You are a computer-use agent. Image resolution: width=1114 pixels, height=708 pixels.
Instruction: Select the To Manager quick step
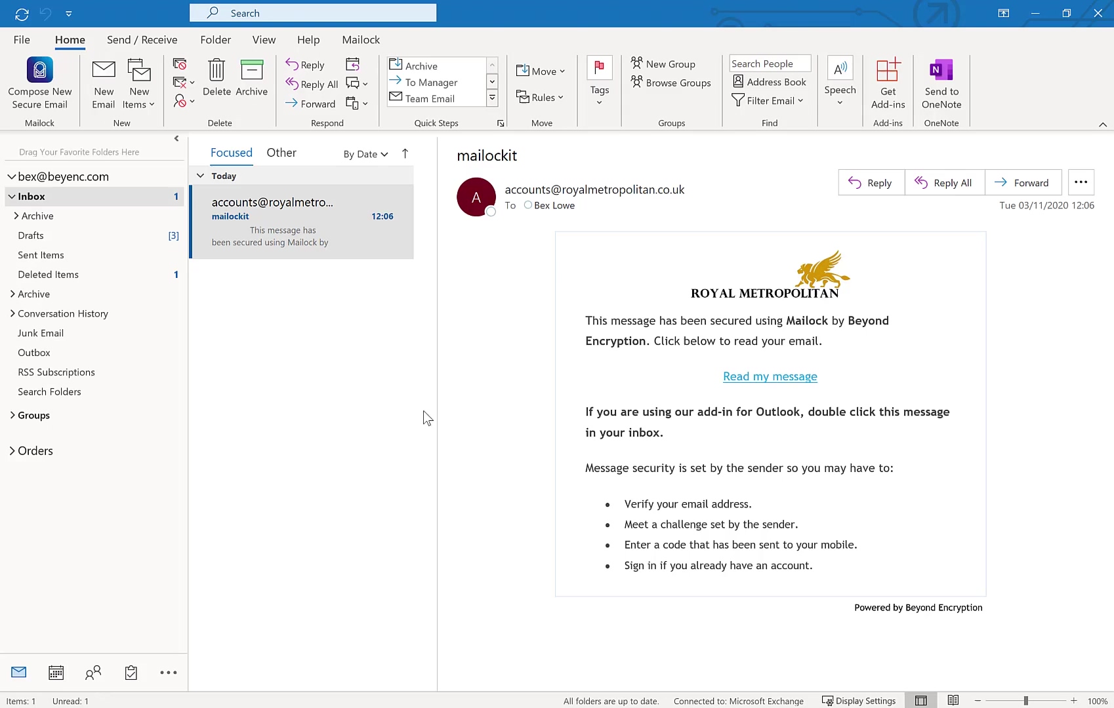[436, 82]
